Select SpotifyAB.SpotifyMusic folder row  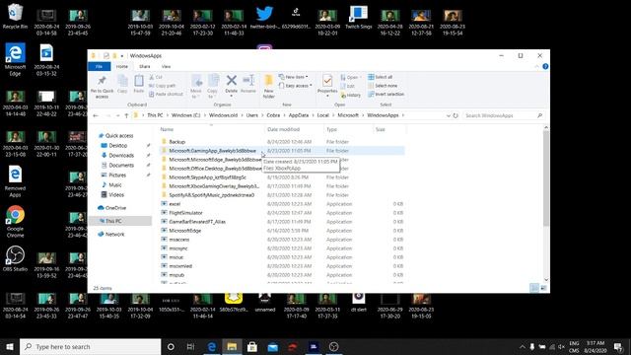click(x=282, y=195)
